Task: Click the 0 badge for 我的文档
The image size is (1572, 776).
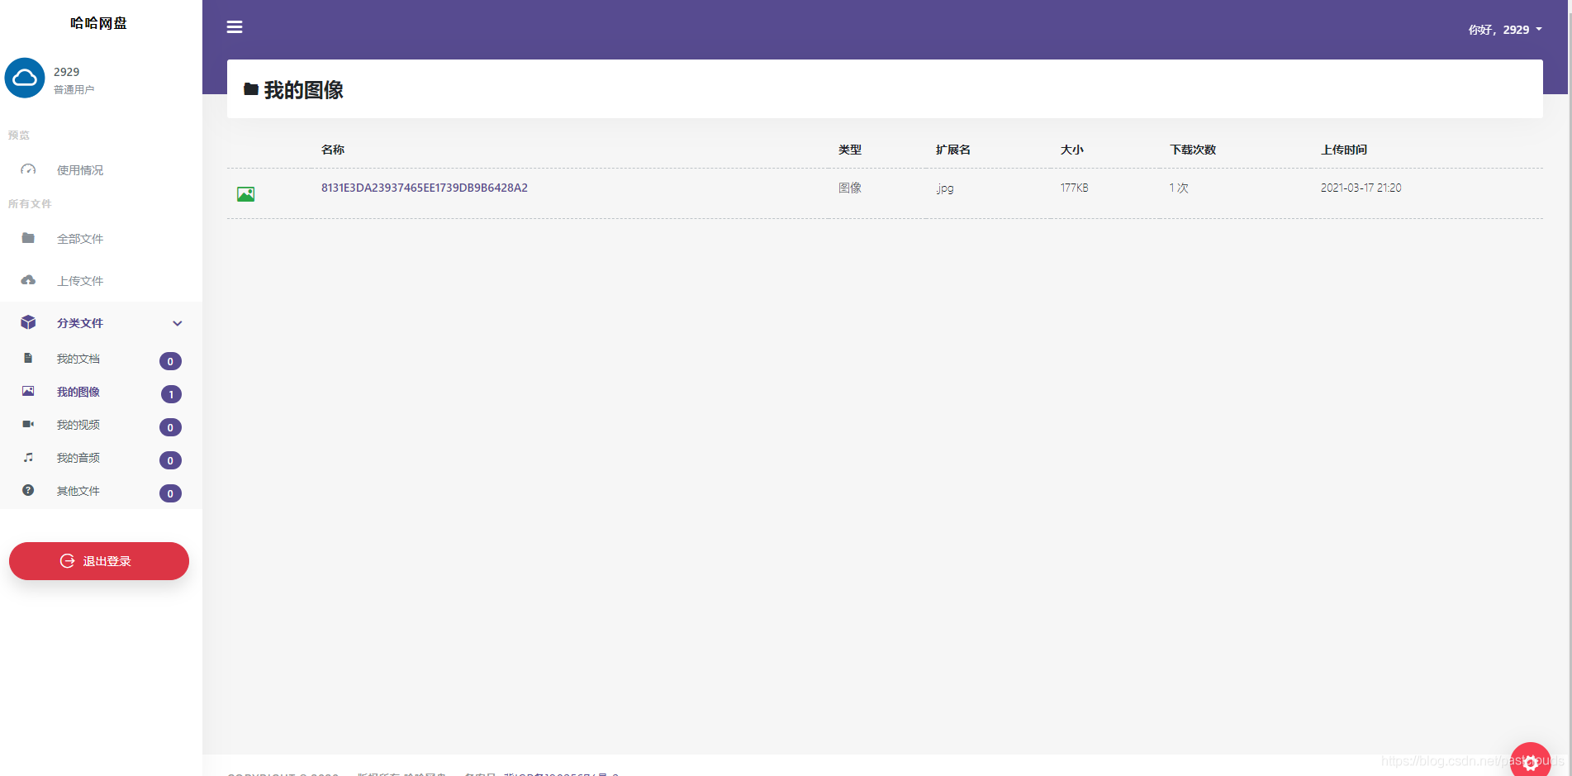Action: pyautogui.click(x=170, y=361)
